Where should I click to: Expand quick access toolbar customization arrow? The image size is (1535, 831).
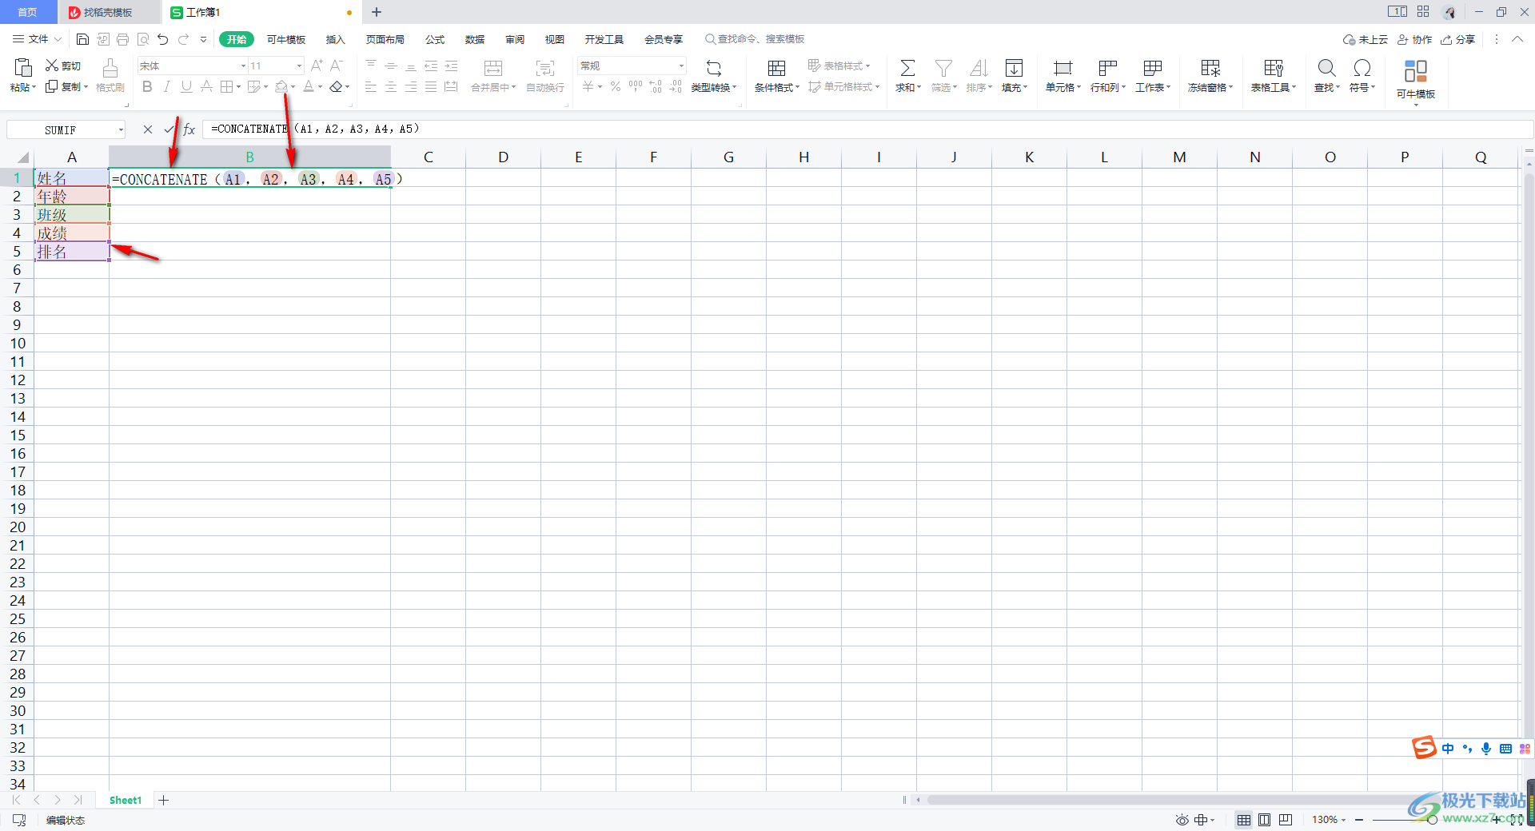[203, 39]
